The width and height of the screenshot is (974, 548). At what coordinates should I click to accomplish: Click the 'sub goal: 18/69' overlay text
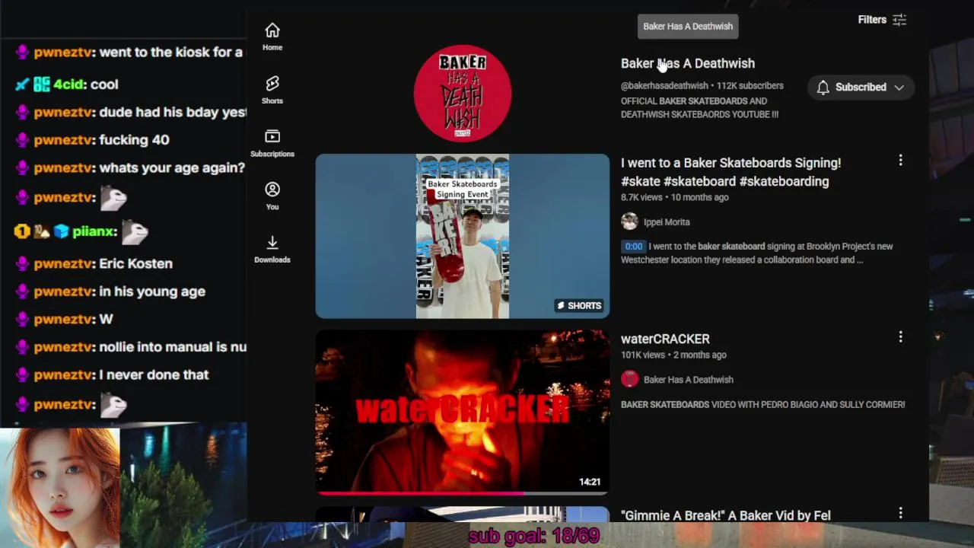point(534,536)
